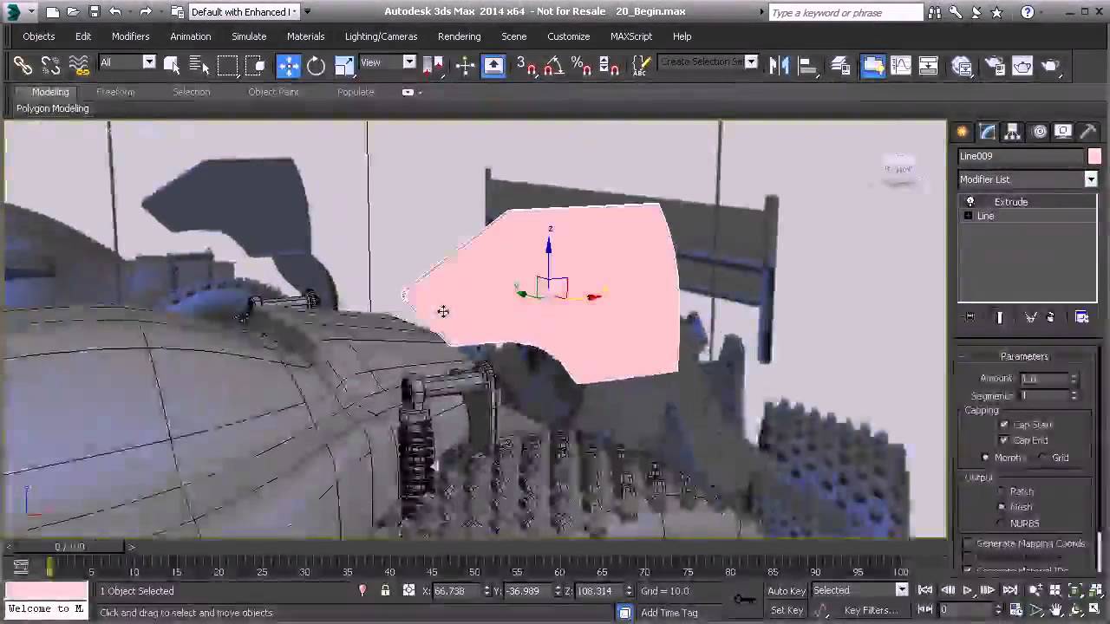This screenshot has width=1110, height=624.
Task: Open the Curve Editor icon
Action: coord(901,65)
